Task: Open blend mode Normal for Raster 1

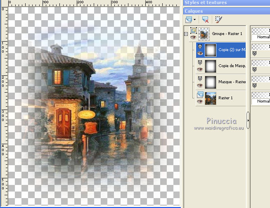Action: click(261, 101)
